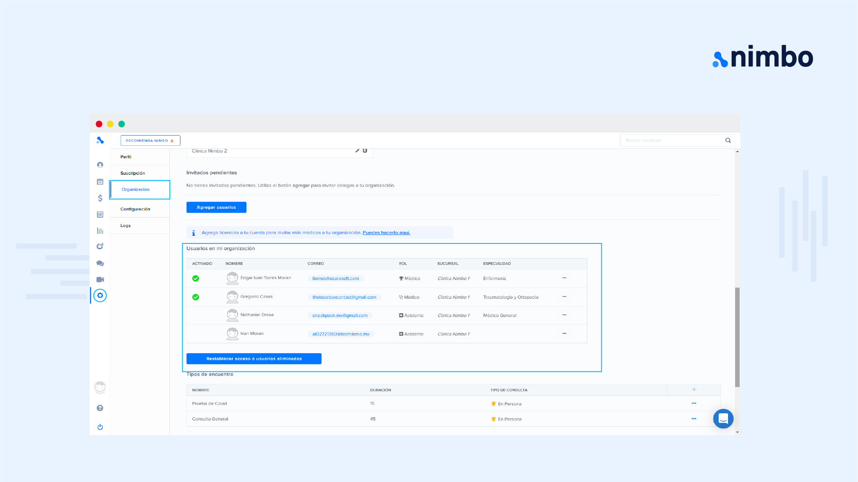The width and height of the screenshot is (858, 482).
Task: Click the dollar sign billing icon
Action: [100, 198]
